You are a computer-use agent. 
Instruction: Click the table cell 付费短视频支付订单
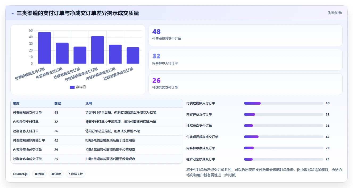pyautogui.click(x=27, y=112)
